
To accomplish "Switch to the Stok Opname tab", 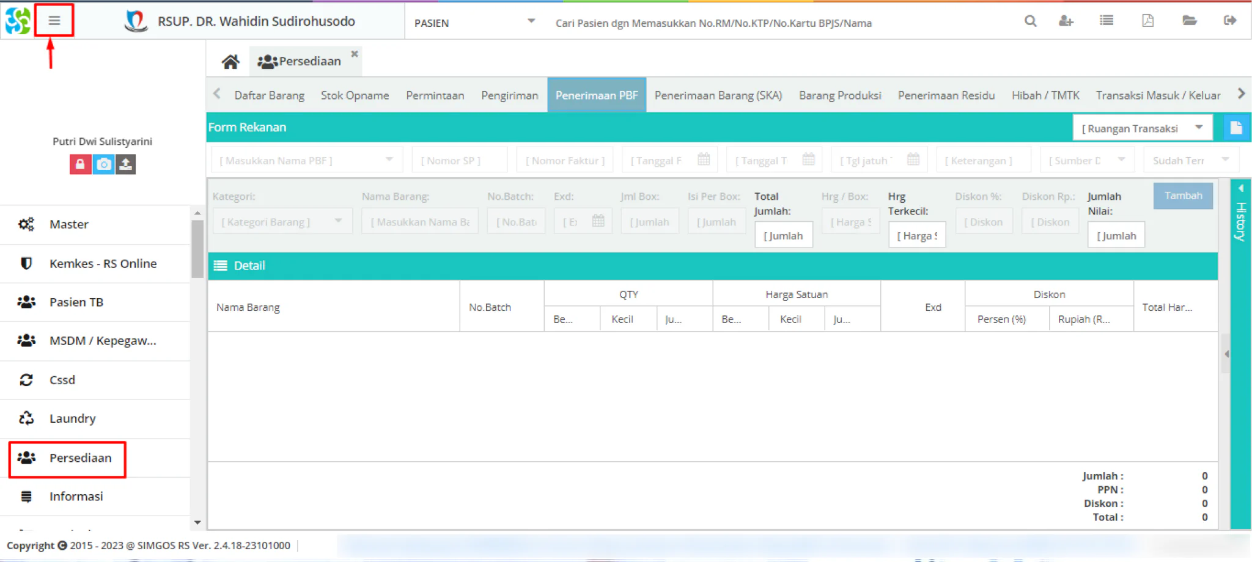I will [x=355, y=95].
